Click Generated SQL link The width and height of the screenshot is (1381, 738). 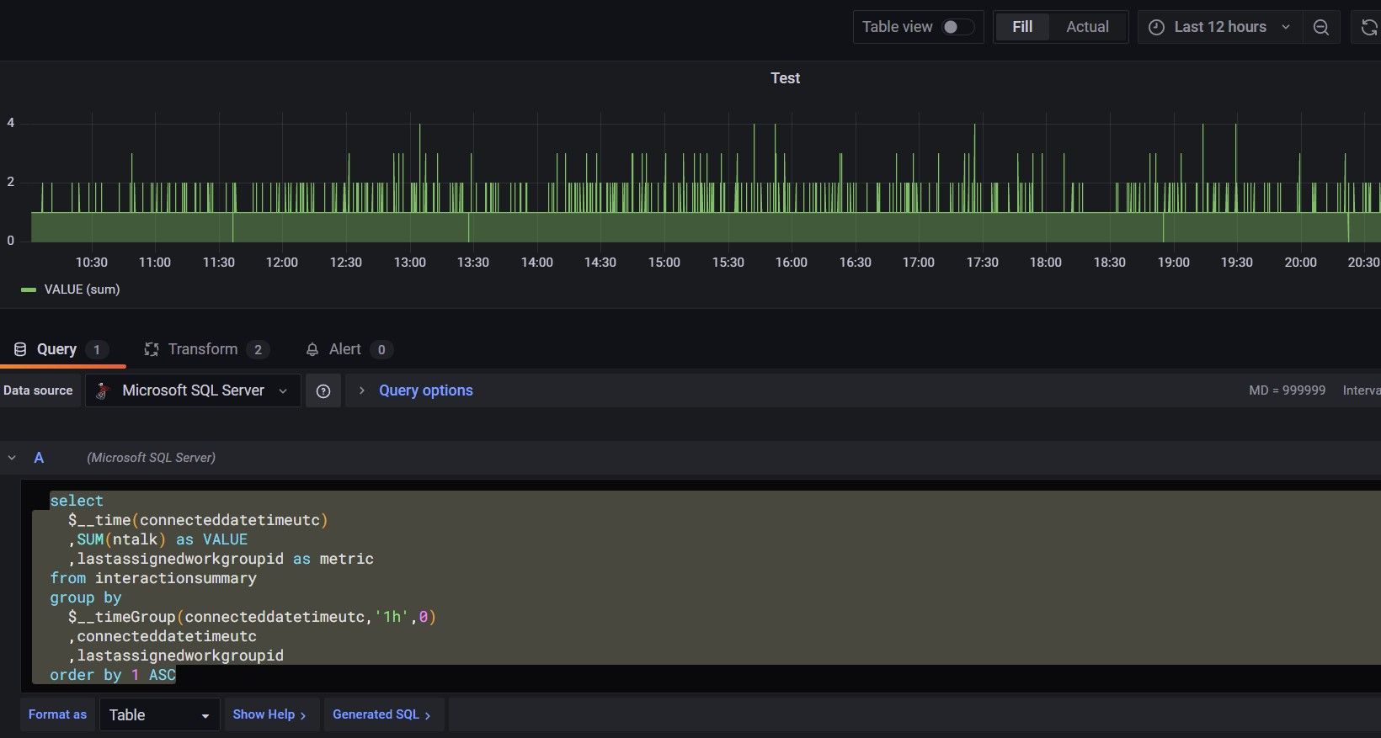(381, 714)
